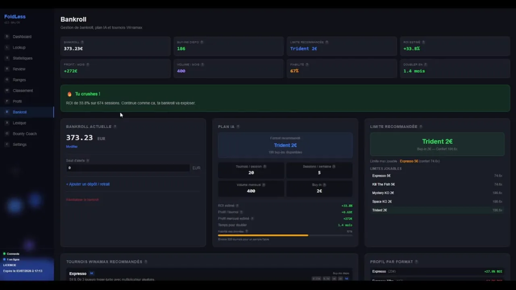Click the Statistiques sidebar letter icon
The height and width of the screenshot is (290, 516).
point(7,58)
